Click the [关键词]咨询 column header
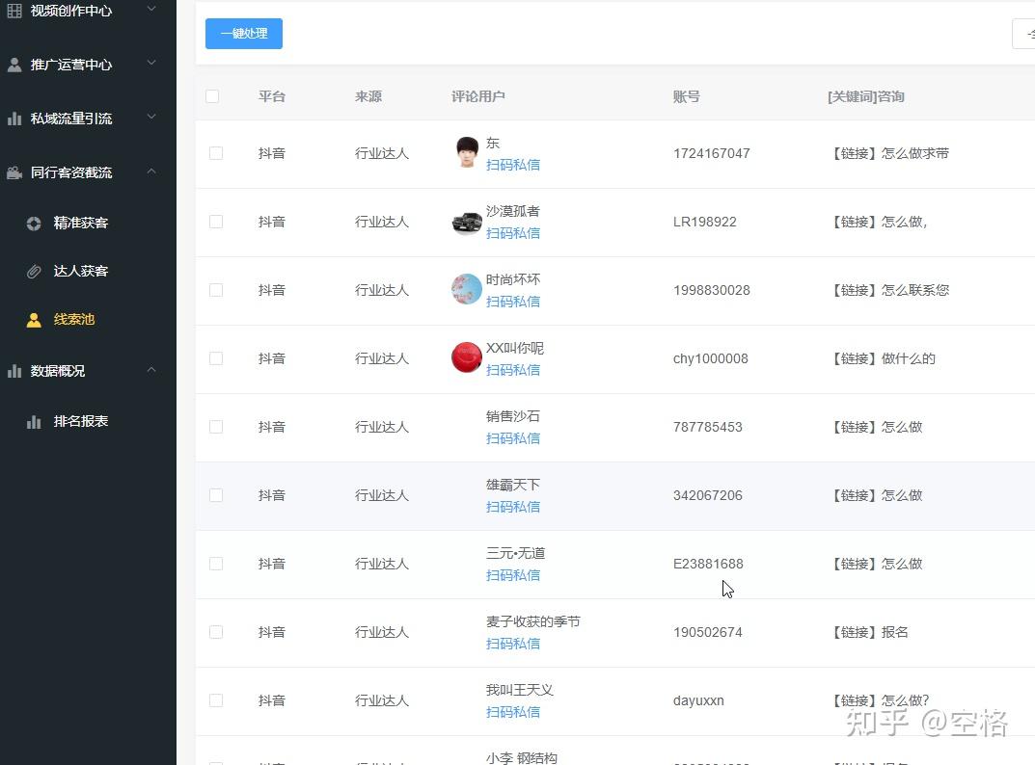The height and width of the screenshot is (765, 1035). point(866,97)
